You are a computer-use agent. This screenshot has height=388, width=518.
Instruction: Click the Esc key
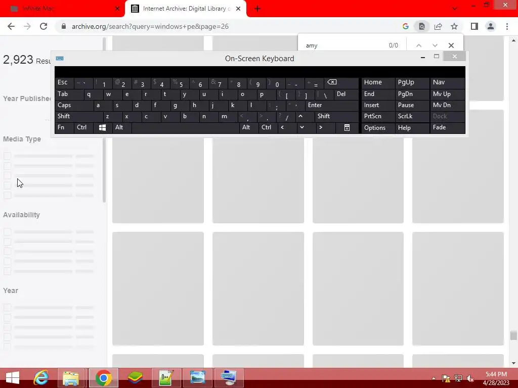pos(64,83)
